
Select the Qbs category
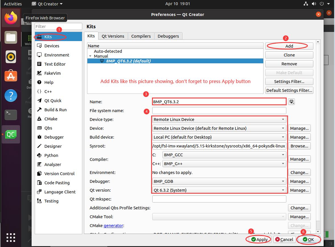pyautogui.click(x=58, y=128)
